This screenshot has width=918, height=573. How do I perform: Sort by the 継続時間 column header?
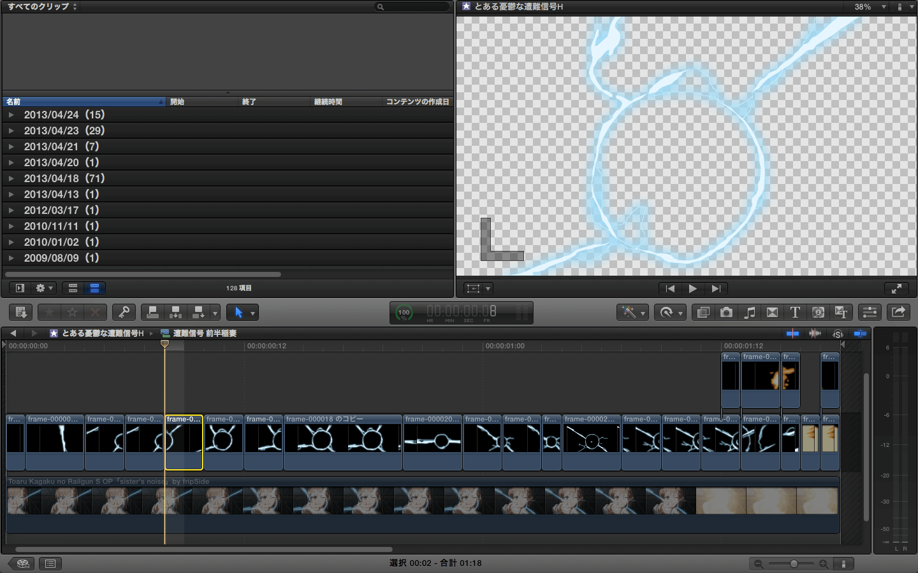pyautogui.click(x=347, y=101)
